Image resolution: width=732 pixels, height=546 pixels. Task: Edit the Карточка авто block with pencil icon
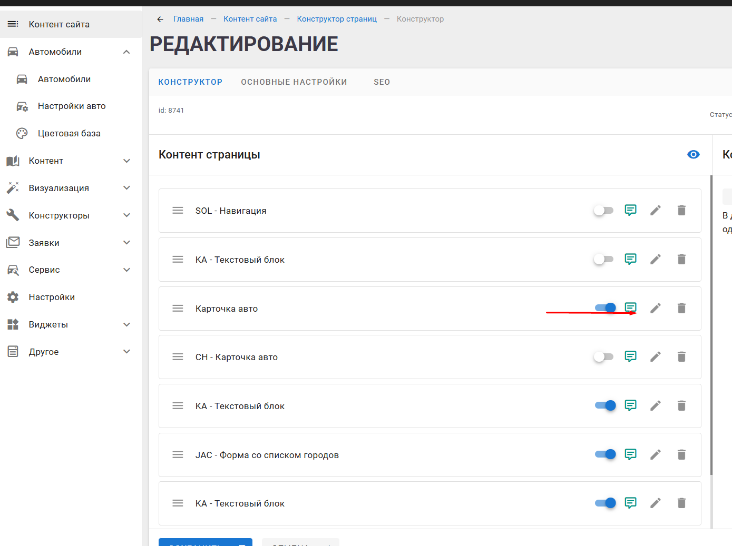click(656, 308)
